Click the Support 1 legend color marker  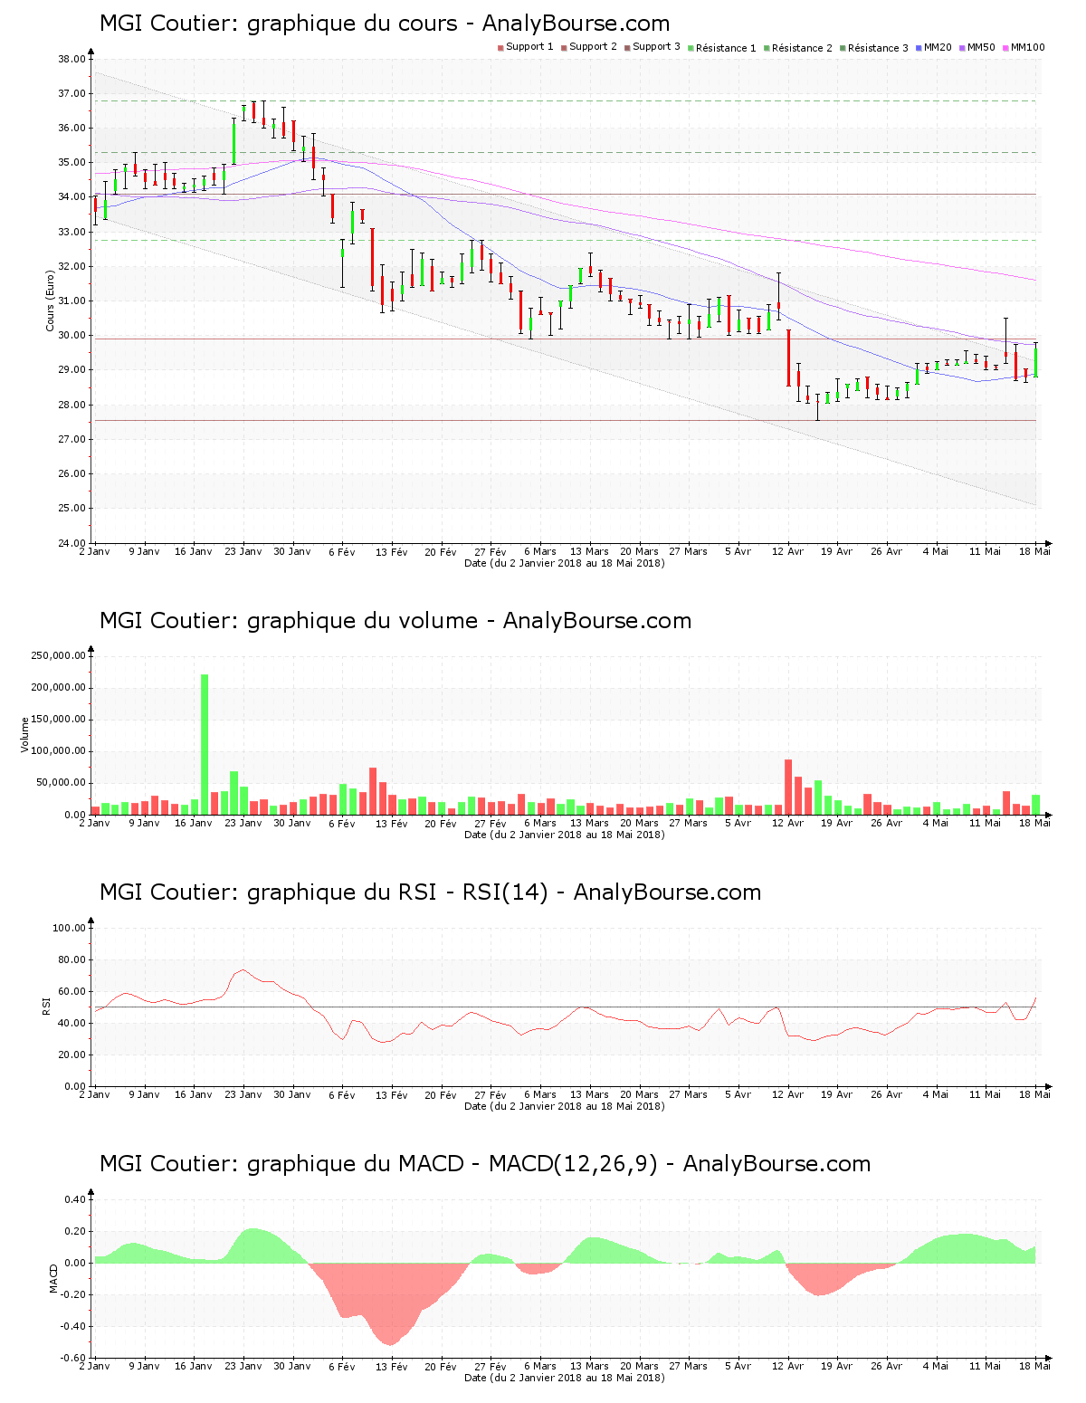[500, 48]
